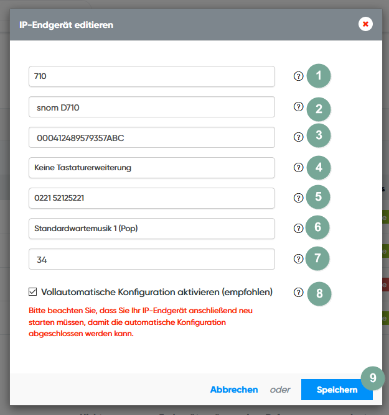Click the input field containing 34
The height and width of the screenshot is (415, 389).
[x=151, y=259]
